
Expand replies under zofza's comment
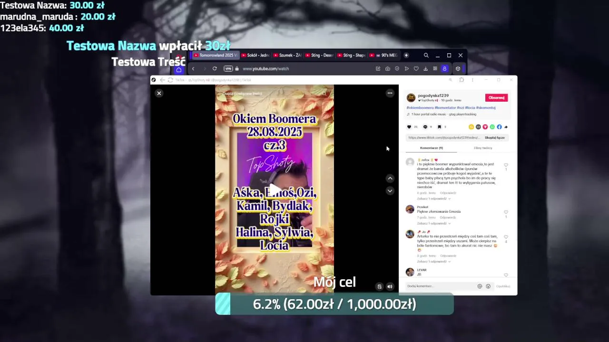tap(434, 199)
